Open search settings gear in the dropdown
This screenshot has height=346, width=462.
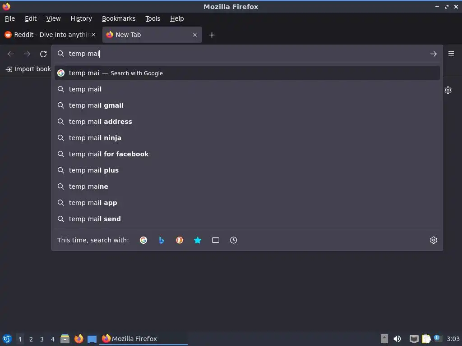pos(433,240)
